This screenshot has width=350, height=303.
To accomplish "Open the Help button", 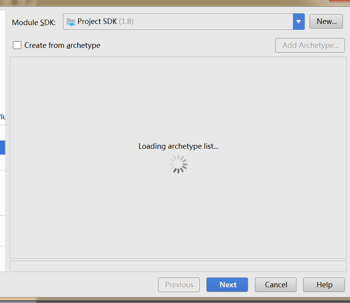I will coord(324,285).
